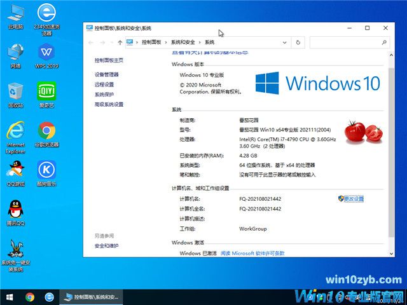The height and width of the screenshot is (305, 407).
Task: Open Internet Explorer desktop shortcut
Action: [x=15, y=137]
